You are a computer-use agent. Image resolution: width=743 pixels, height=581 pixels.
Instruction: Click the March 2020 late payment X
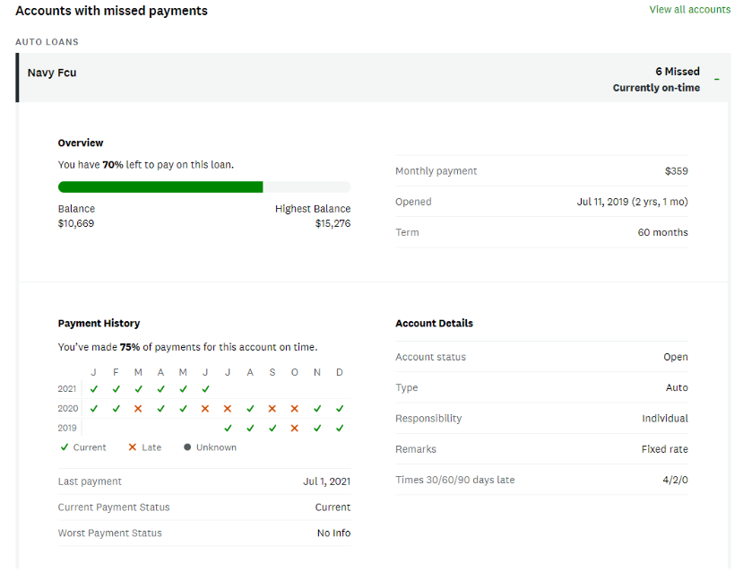[138, 409]
